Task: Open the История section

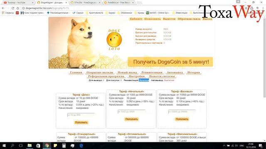Action: click(193, 72)
